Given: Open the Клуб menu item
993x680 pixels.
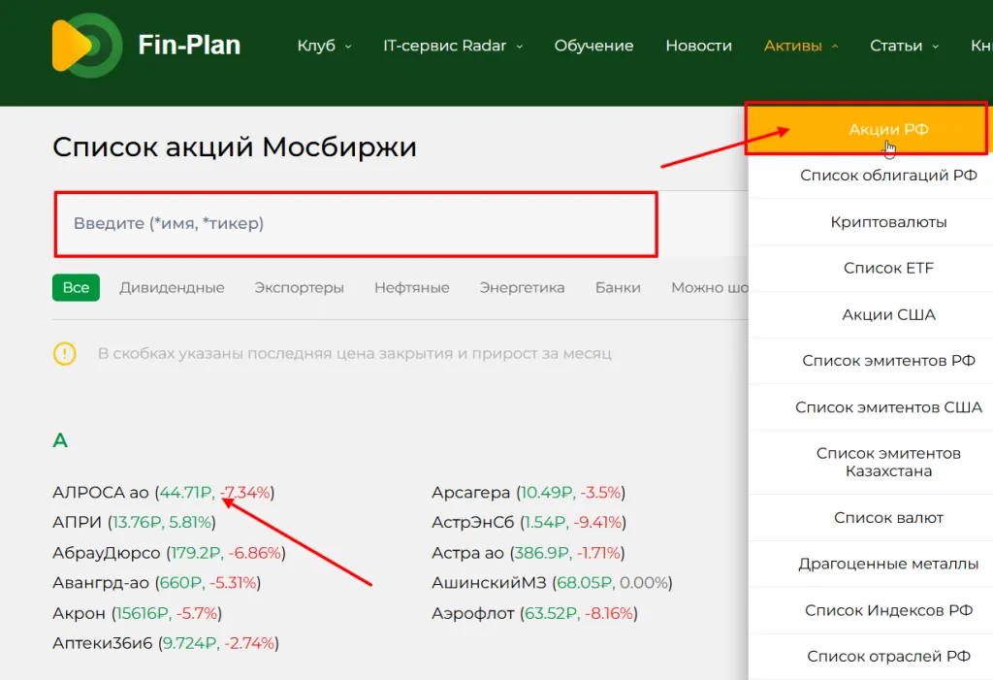Looking at the screenshot, I should click(316, 46).
